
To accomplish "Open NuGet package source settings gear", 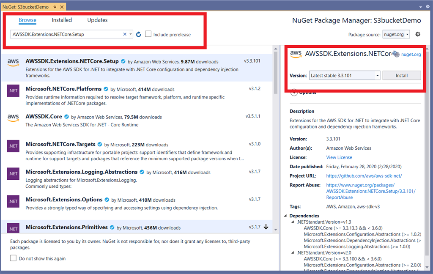I will (x=418, y=34).
